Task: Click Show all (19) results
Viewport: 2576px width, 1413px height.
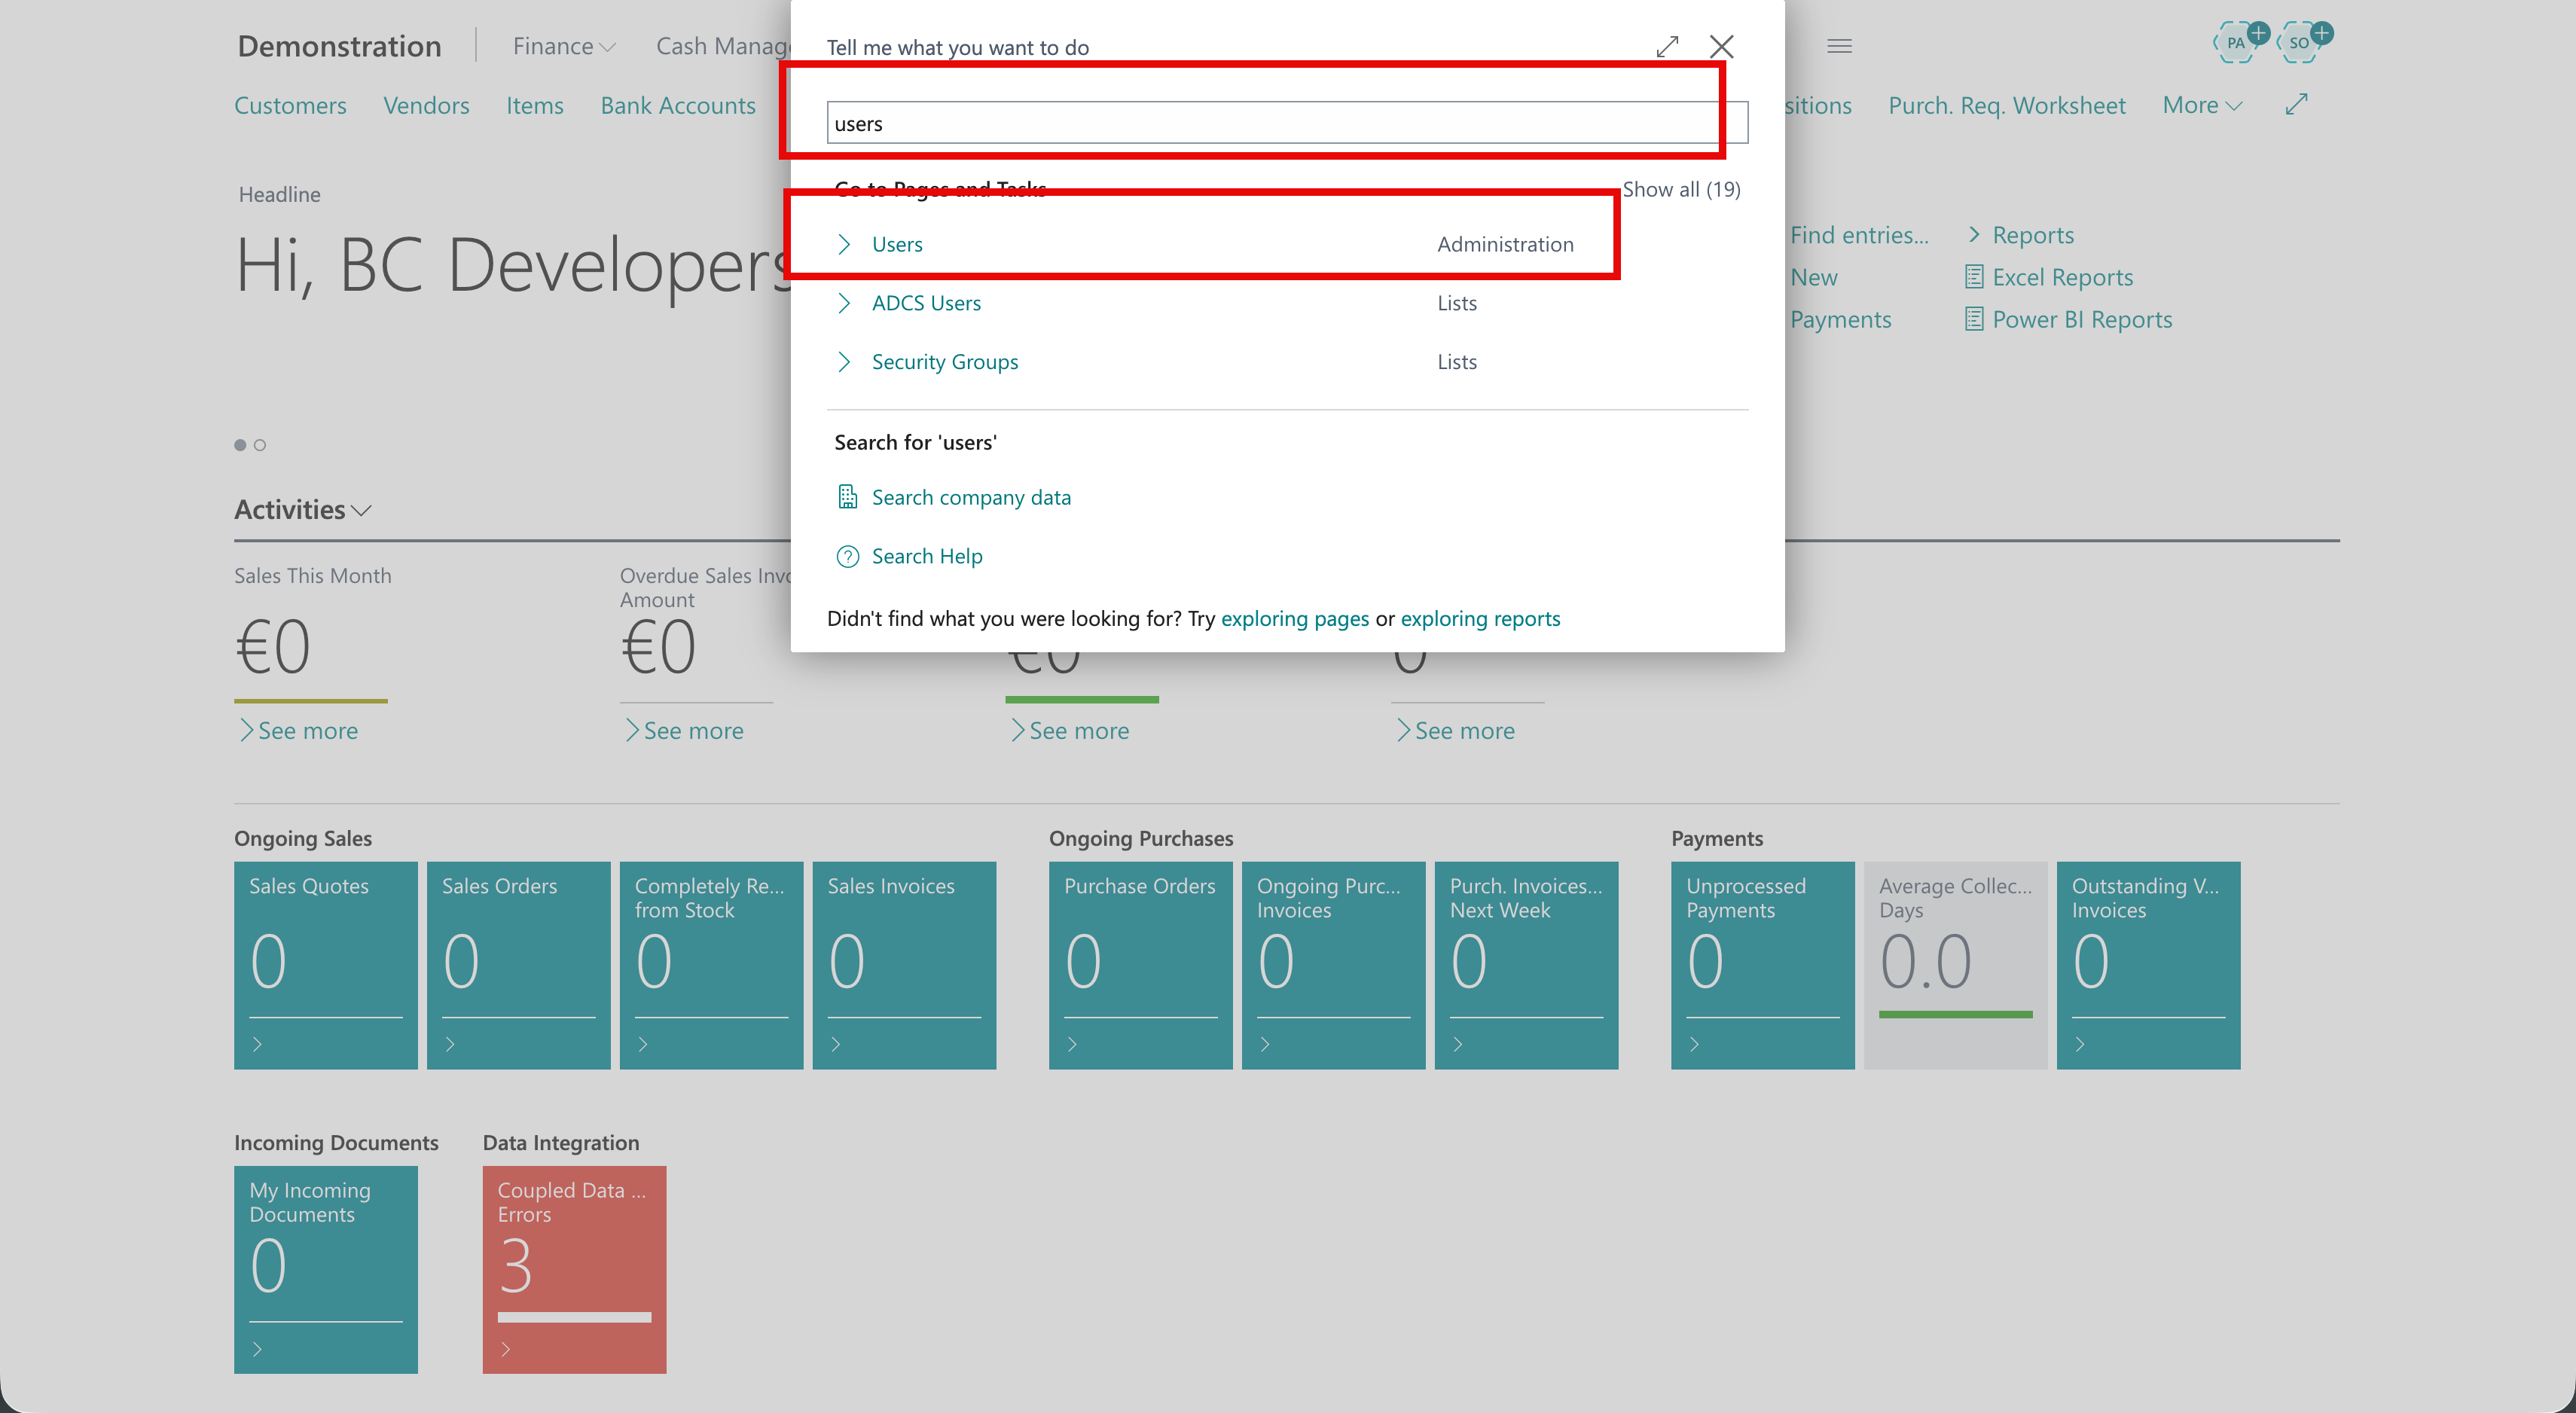Action: tap(1680, 189)
